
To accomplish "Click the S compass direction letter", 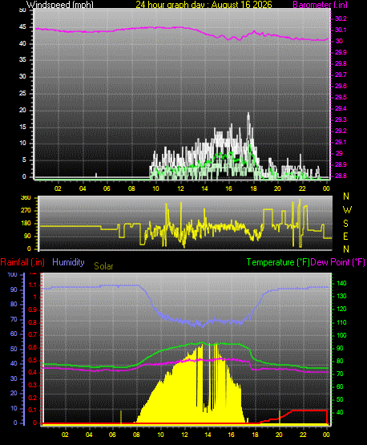I will 345,224.
